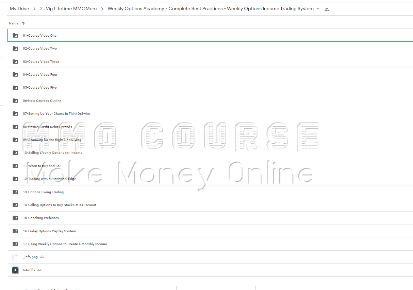Toggle sort direction arrow next to Name
This screenshot has height=290, width=413.
pyautogui.click(x=23, y=23)
